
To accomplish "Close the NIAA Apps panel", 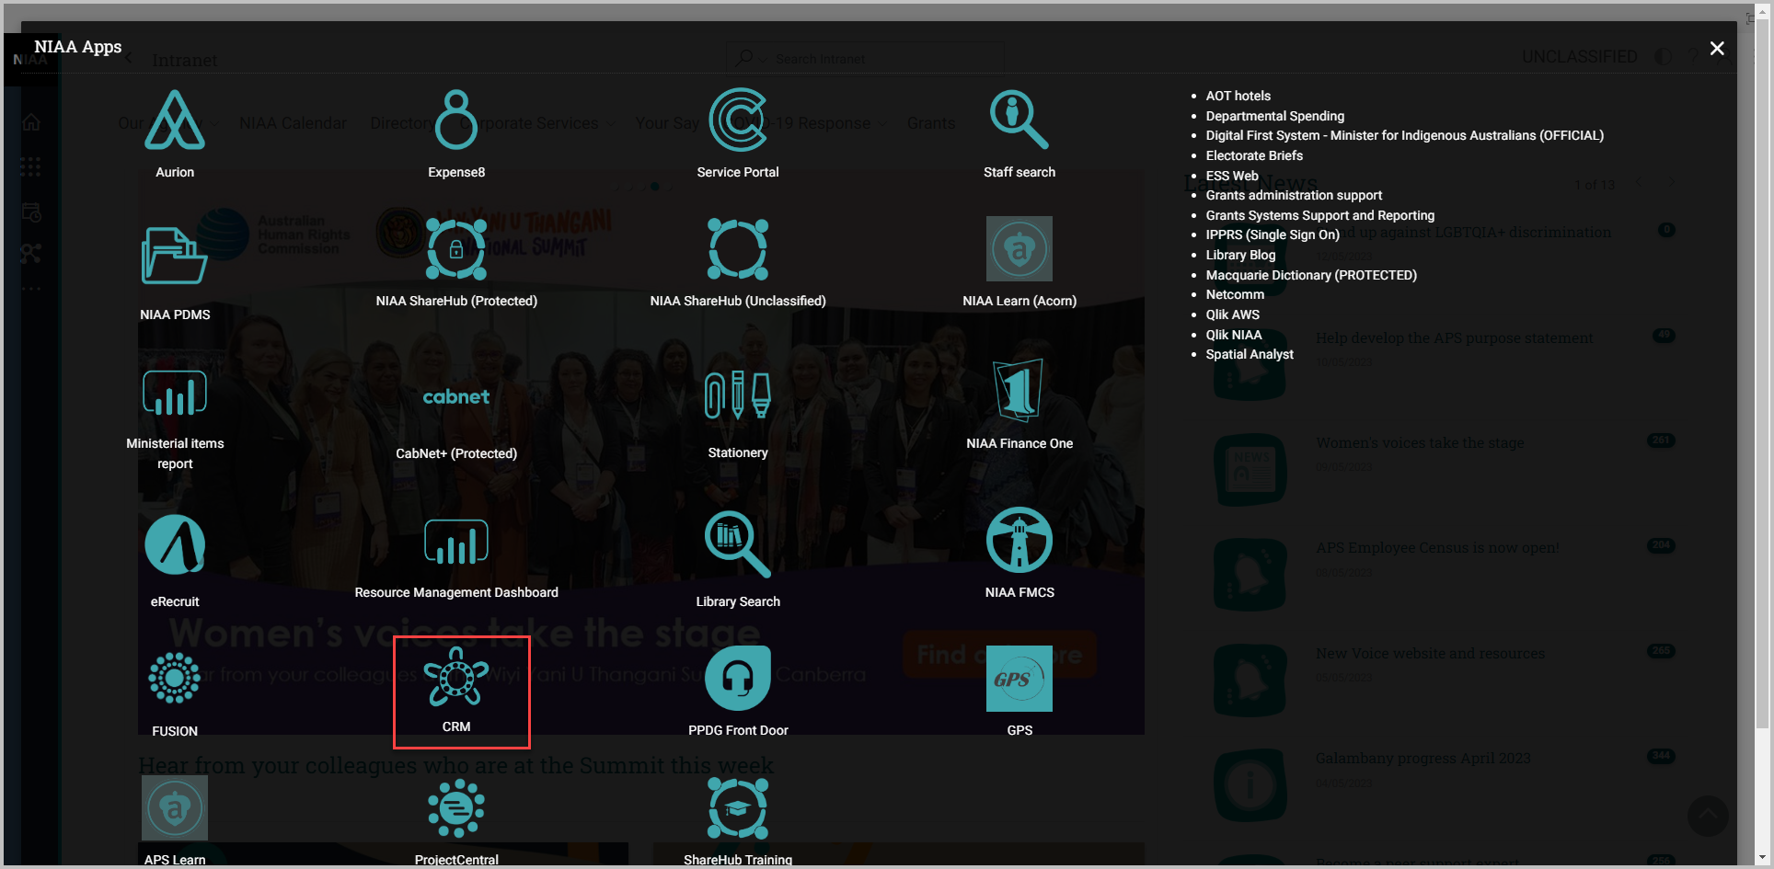I will click(1717, 49).
